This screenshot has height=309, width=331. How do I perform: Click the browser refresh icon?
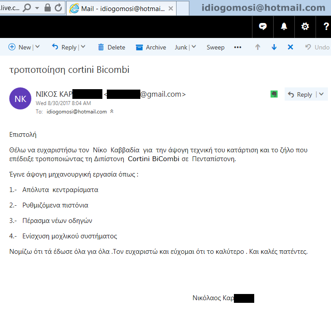coord(58,8)
